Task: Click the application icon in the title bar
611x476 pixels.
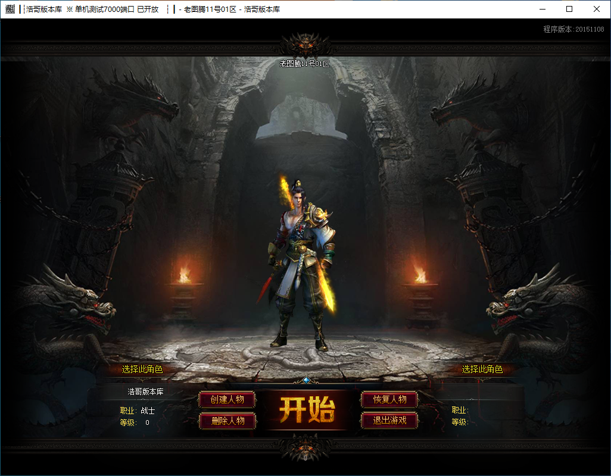Action: click(10, 9)
